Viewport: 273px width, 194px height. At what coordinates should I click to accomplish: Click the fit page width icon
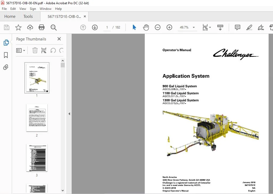(x=205, y=27)
